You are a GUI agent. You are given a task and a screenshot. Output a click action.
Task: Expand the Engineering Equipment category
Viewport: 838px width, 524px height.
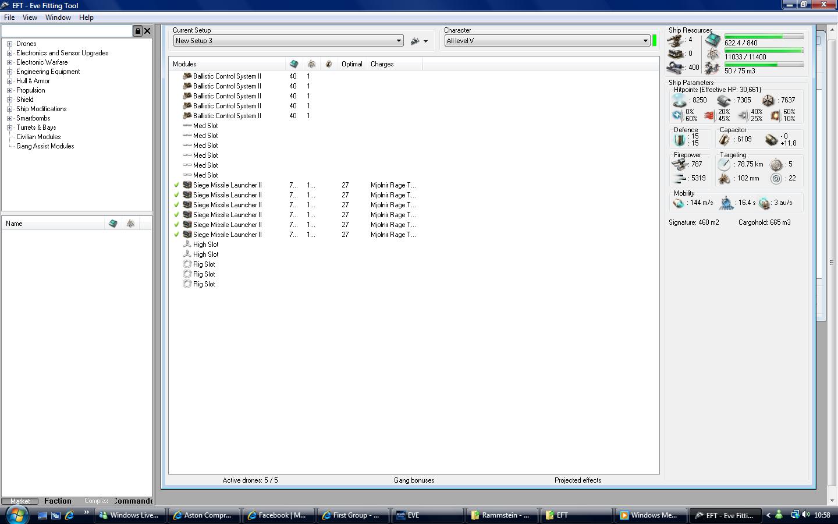tap(9, 72)
